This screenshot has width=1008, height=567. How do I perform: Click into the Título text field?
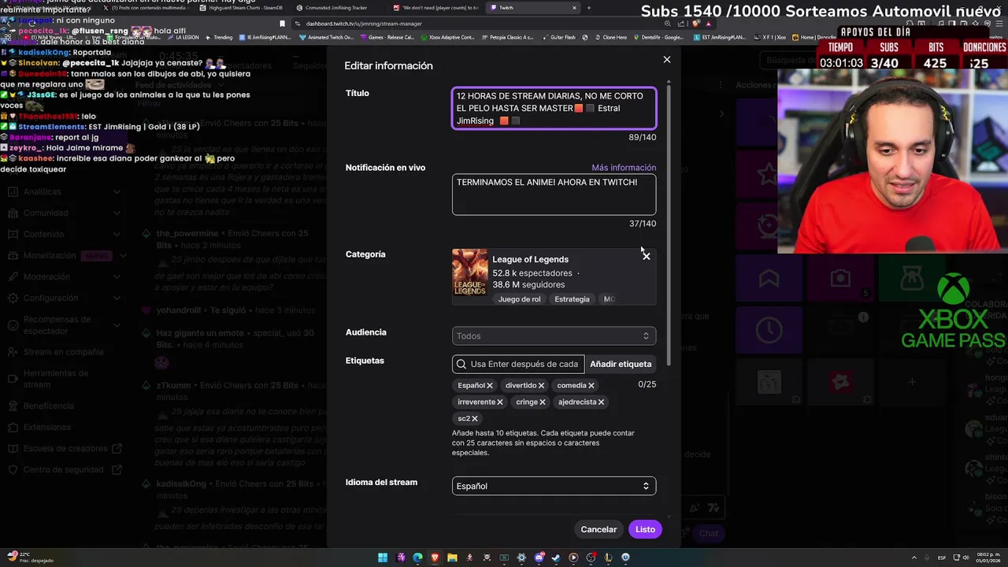(x=554, y=108)
